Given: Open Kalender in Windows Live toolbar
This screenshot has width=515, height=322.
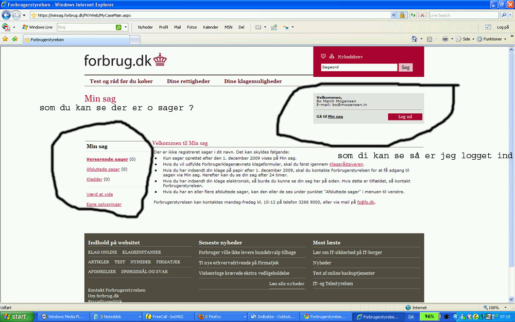Looking at the screenshot, I should pos(211,27).
